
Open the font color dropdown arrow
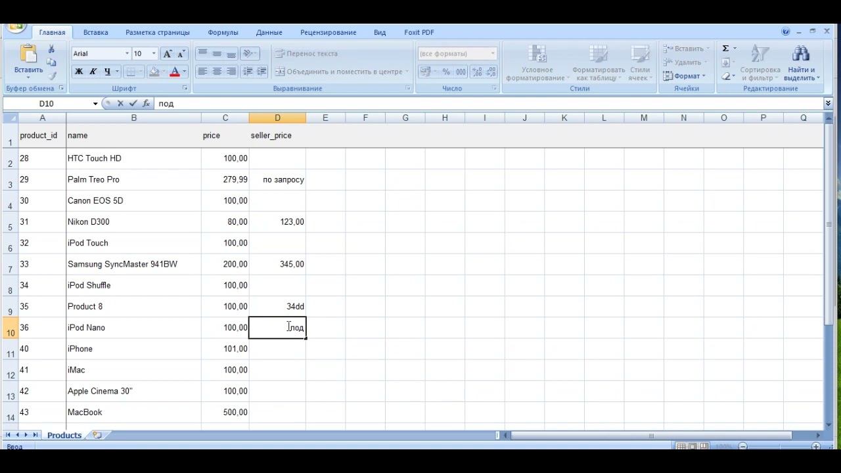pos(185,72)
